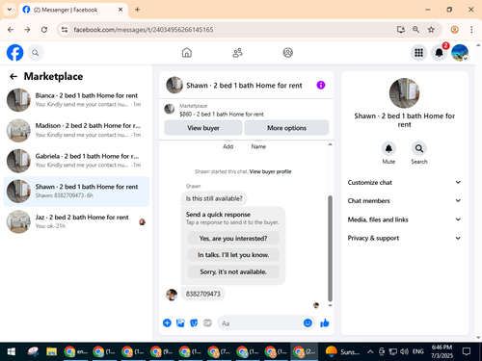This screenshot has width=482, height=361.
Task: Send quick reply Yes, are you interested?
Action: coord(233,238)
